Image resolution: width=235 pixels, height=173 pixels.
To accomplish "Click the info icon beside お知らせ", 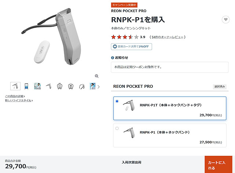I will 112,58.
